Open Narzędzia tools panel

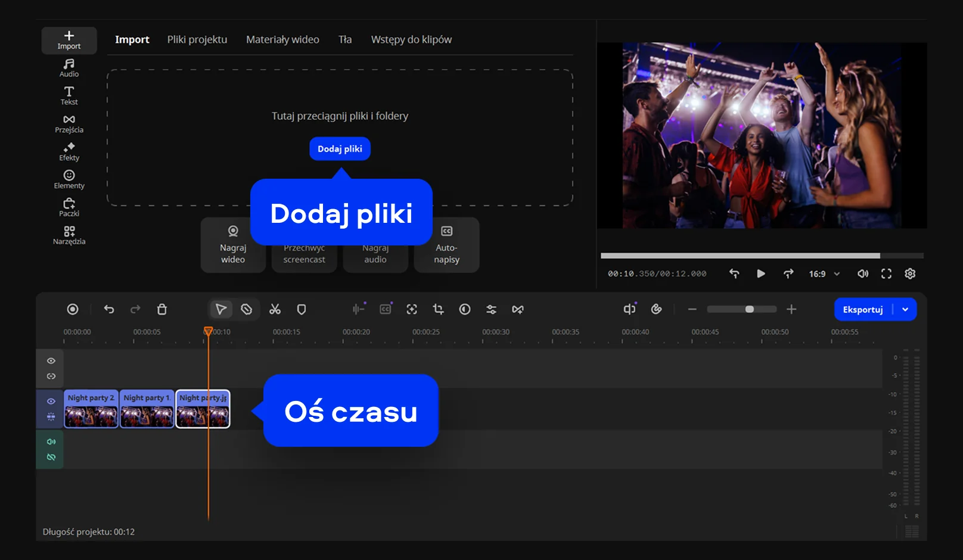(69, 235)
